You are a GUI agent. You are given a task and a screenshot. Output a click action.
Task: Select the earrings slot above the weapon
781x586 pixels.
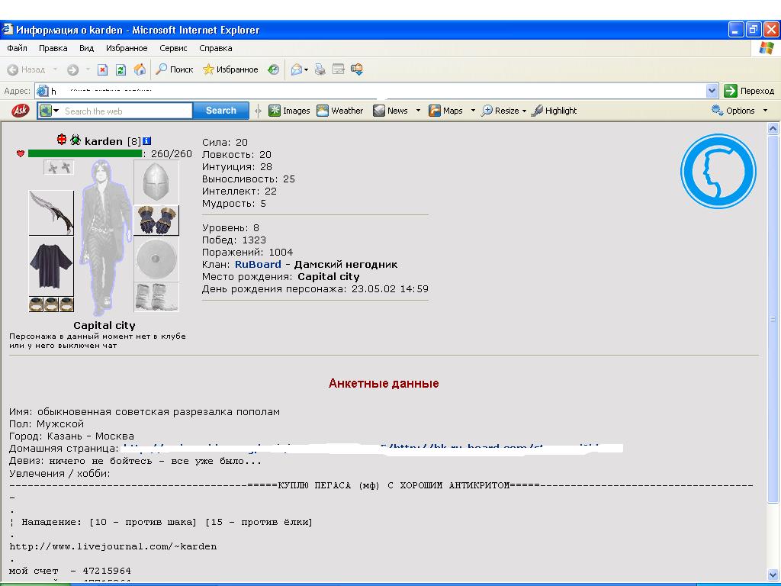59,167
